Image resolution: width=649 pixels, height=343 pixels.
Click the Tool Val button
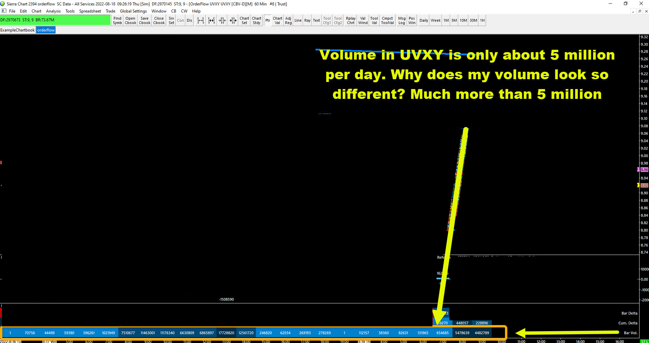374,21
